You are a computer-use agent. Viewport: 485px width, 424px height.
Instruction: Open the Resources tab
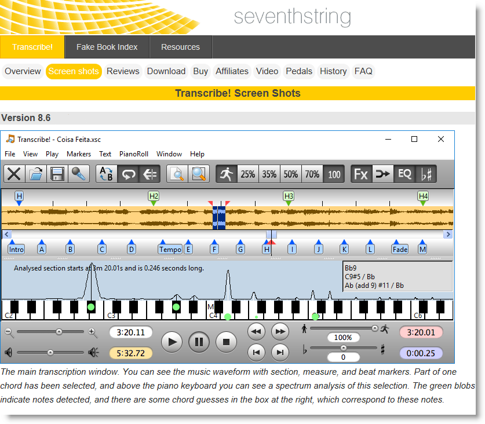click(180, 47)
